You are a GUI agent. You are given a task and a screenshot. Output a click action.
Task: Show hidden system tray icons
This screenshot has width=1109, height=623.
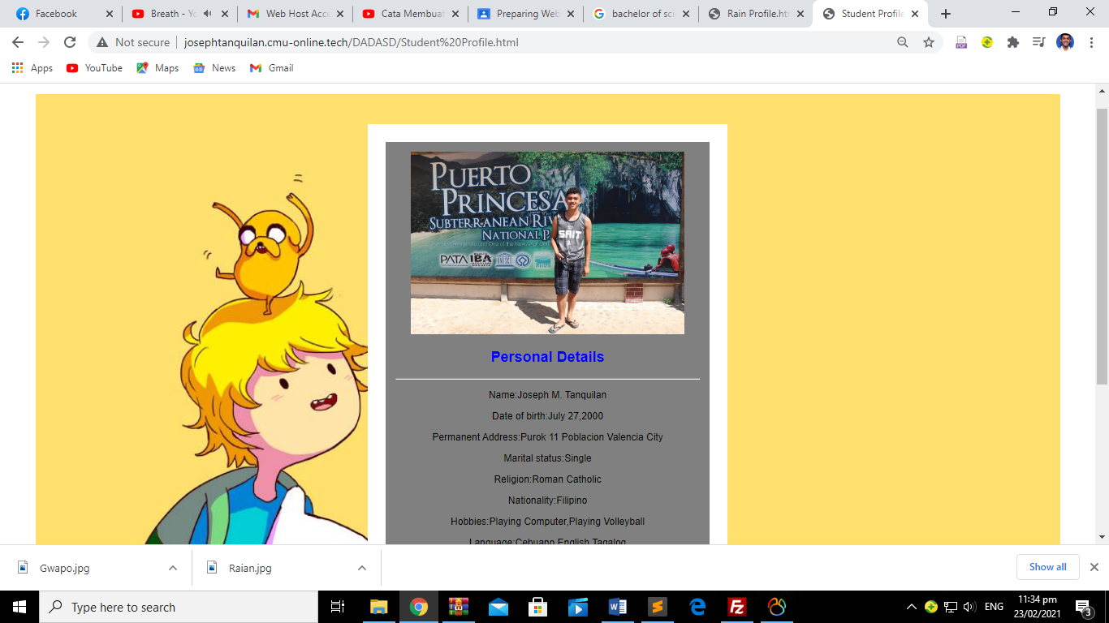point(912,607)
